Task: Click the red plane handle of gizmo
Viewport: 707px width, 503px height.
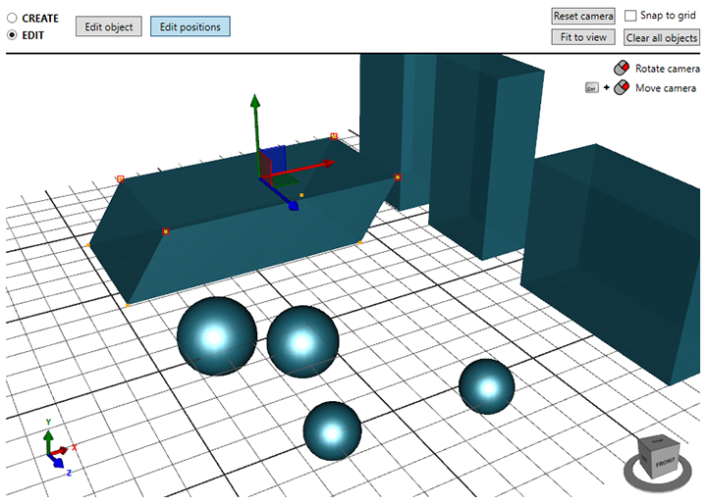Action: pyautogui.click(x=265, y=169)
